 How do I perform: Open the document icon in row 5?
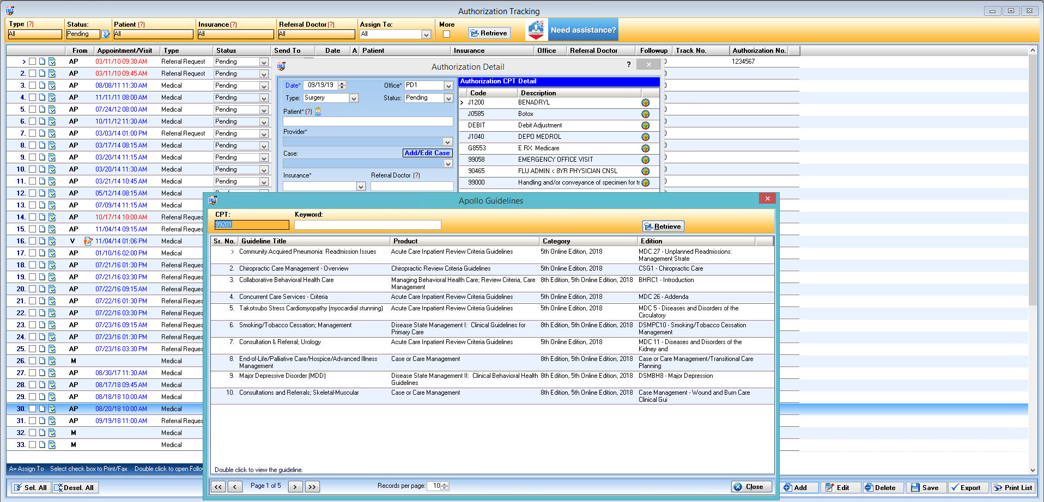(x=42, y=109)
